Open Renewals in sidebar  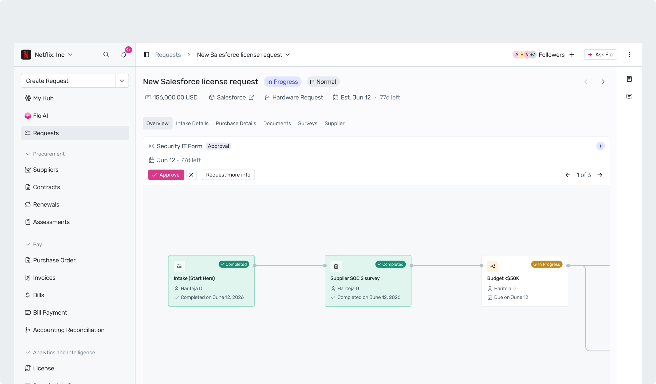[75, 205]
